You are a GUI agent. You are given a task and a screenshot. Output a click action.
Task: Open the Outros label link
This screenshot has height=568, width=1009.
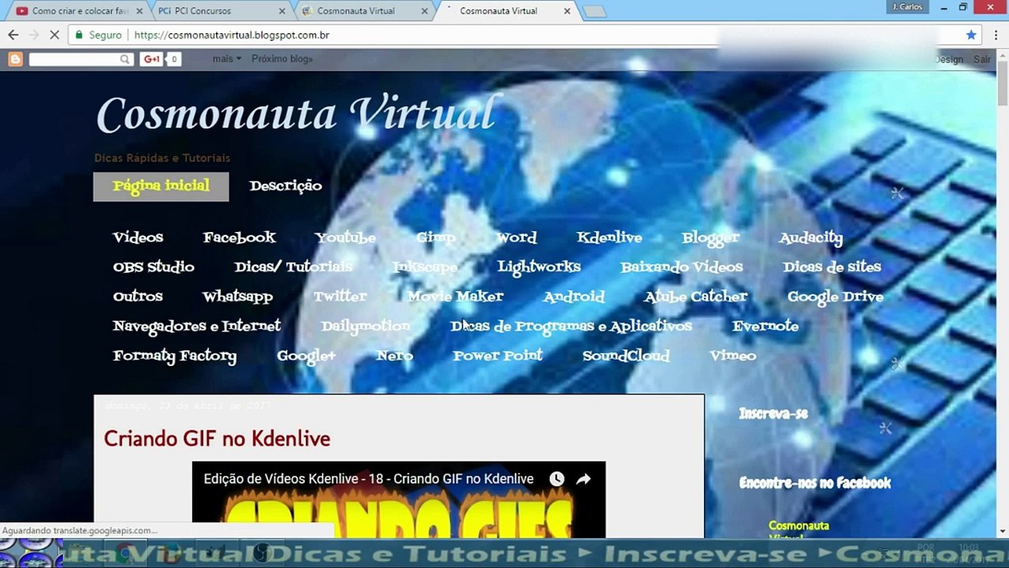click(x=138, y=297)
